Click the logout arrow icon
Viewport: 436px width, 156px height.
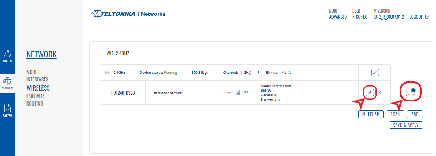point(428,17)
